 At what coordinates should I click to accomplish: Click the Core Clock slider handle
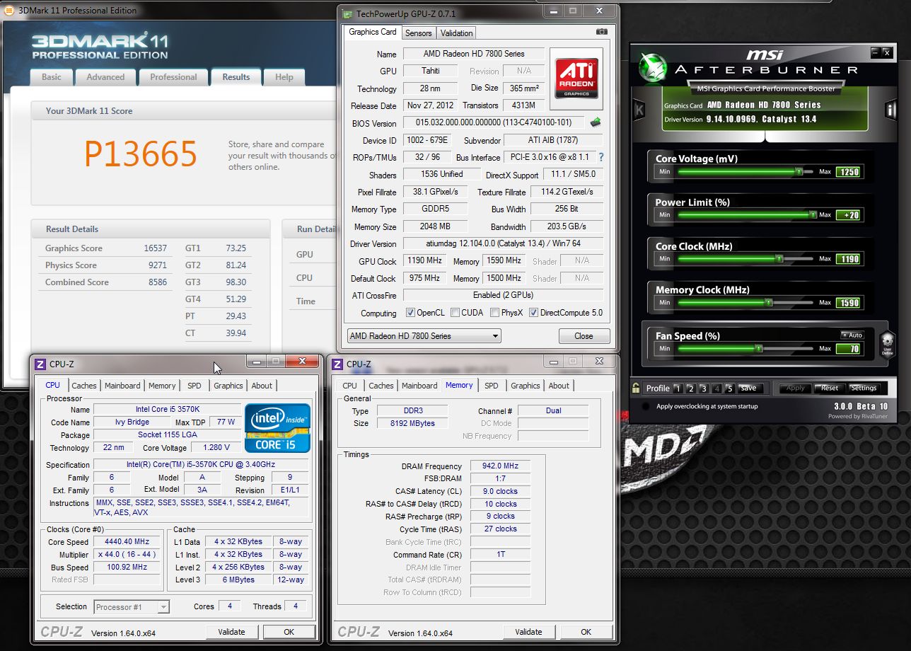click(780, 258)
